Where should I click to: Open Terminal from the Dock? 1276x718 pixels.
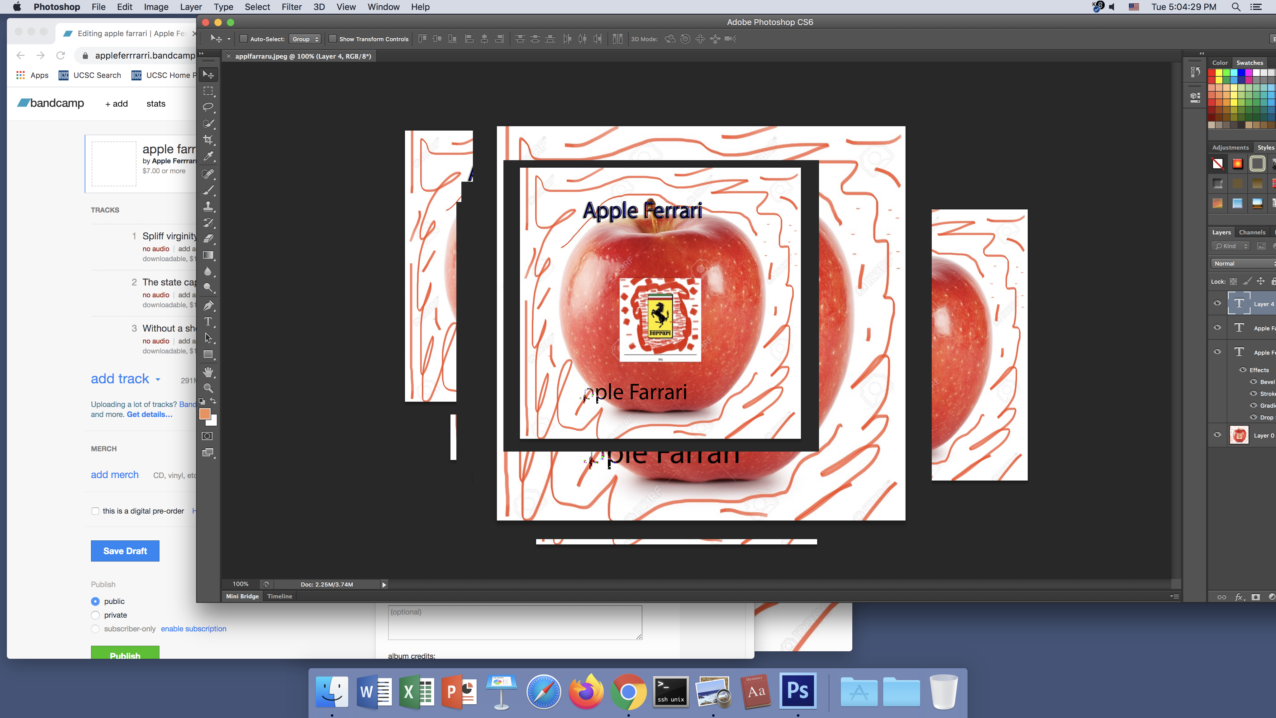tap(671, 692)
